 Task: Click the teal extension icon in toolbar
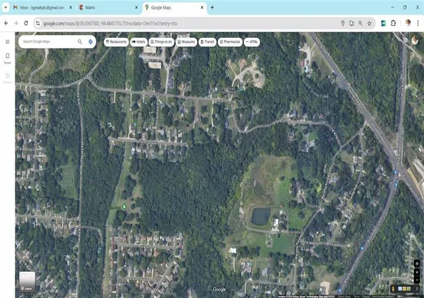(x=383, y=23)
